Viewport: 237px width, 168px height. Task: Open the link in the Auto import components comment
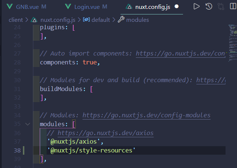[x=181, y=54]
